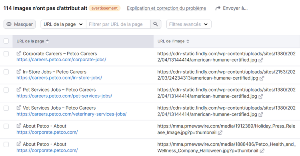Viewport: 300px width, 156px height.
Task: Check the About Petco row with Holiday image
Action: 6,126
